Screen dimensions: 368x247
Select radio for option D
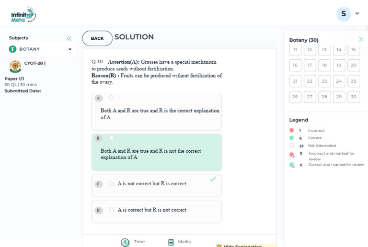click(111, 210)
